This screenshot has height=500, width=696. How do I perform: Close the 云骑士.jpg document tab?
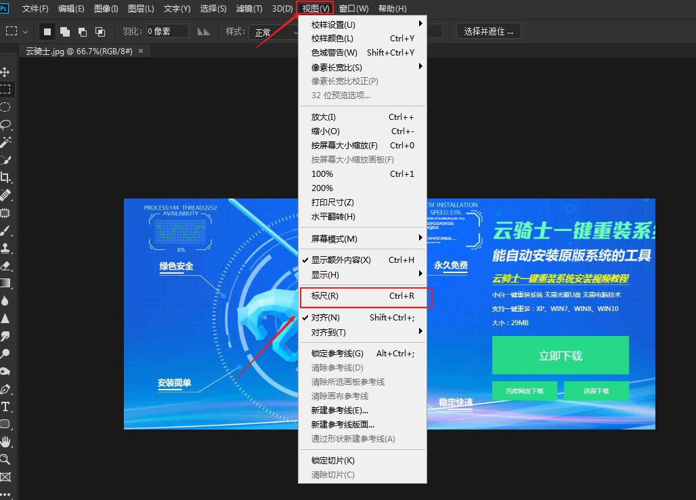[141, 51]
